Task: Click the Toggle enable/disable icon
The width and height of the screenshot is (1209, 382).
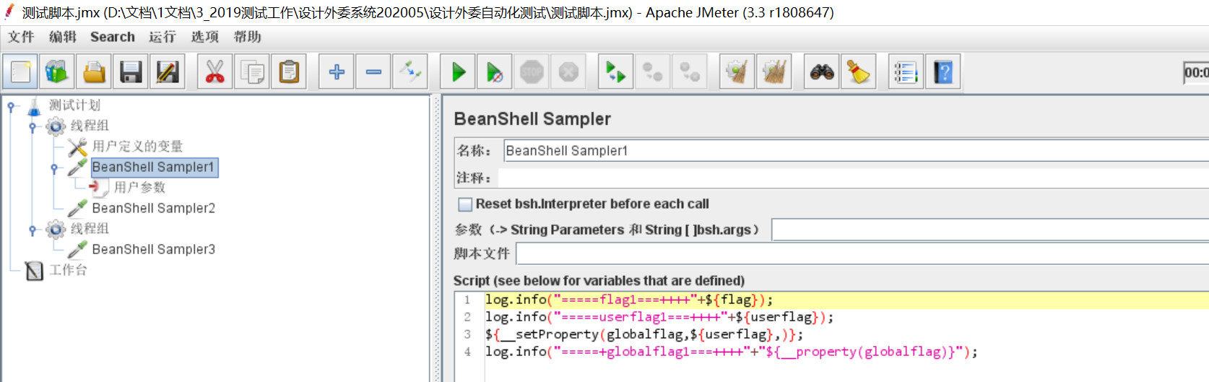Action: (410, 71)
